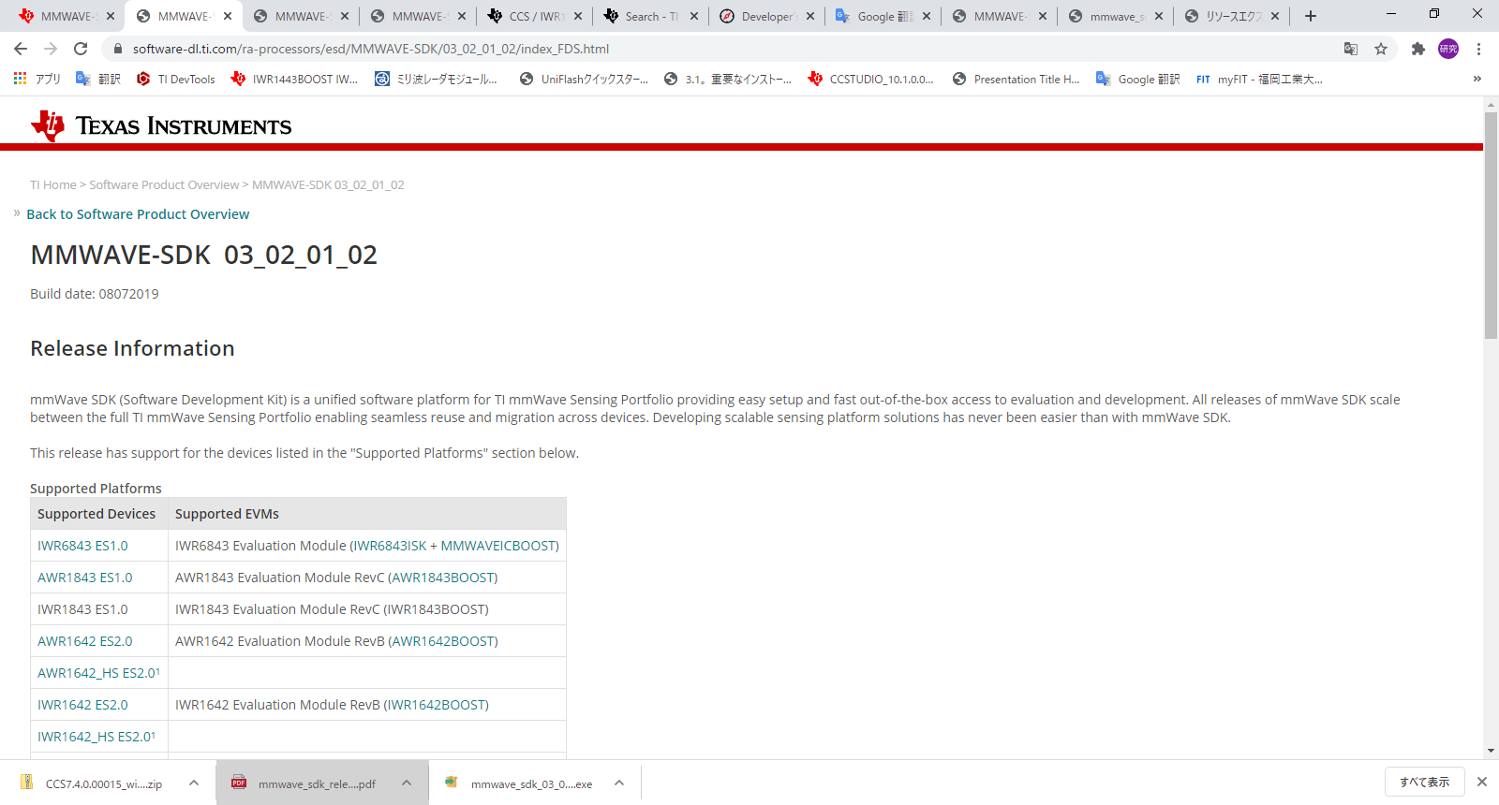Open the Google 翻訳 bookmark
Screen dimensions: 1499x805
tap(1137, 80)
